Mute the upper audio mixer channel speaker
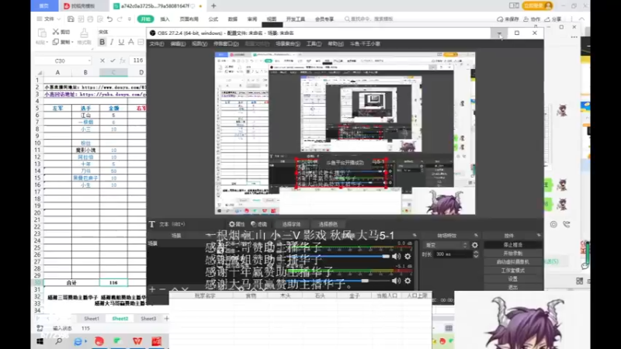 396,257
